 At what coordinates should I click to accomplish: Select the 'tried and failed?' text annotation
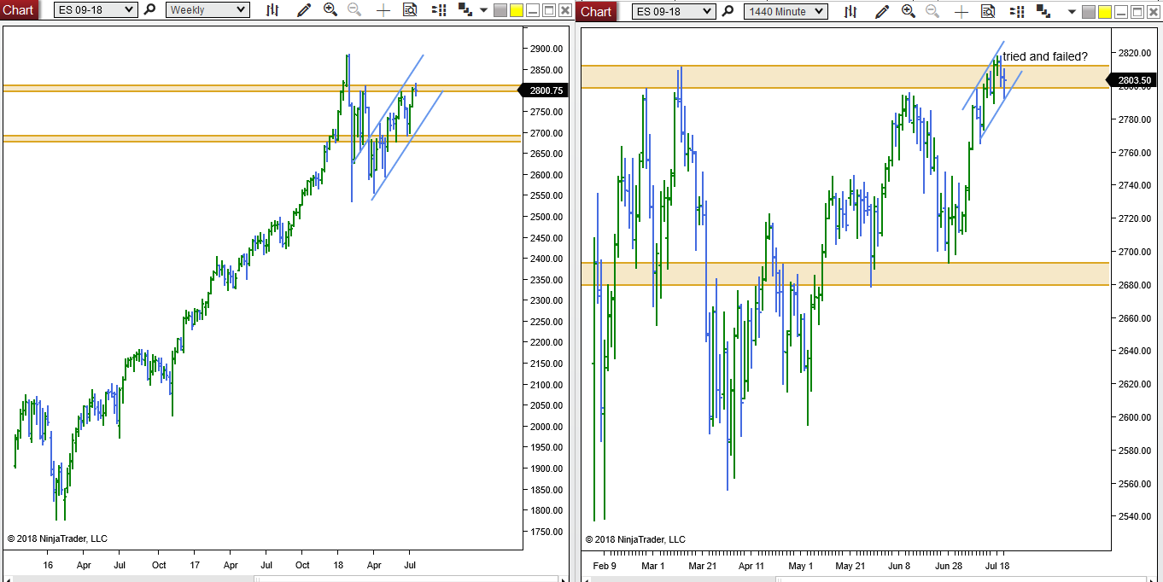[1045, 56]
